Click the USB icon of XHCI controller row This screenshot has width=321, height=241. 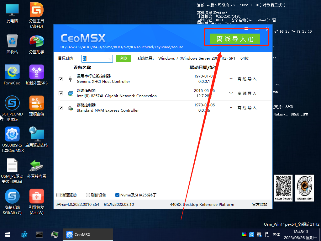pyautogui.click(x=71, y=79)
